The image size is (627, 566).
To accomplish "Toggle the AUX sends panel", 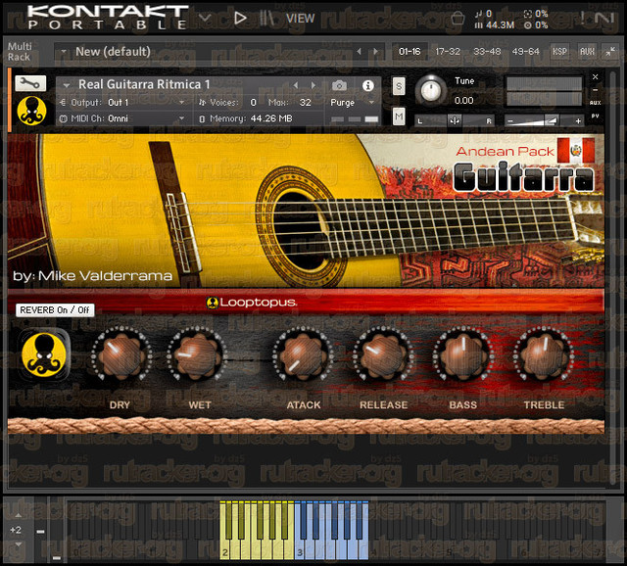I will pos(587,51).
